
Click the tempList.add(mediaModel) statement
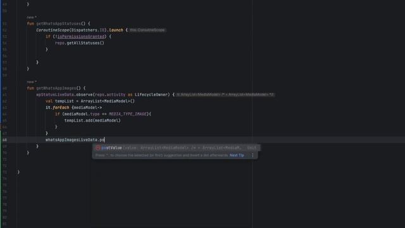coord(92,120)
